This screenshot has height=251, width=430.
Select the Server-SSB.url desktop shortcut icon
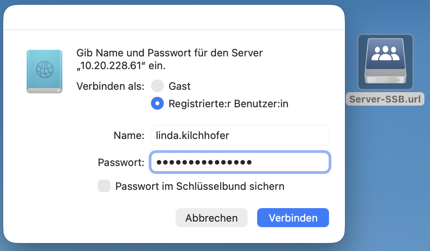pyautogui.click(x=385, y=62)
